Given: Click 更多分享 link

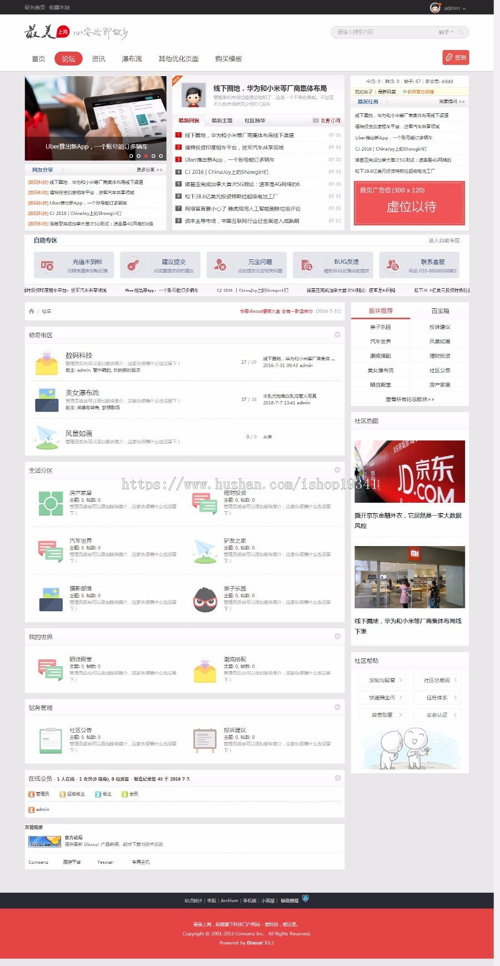Looking at the screenshot, I should pos(149,169).
